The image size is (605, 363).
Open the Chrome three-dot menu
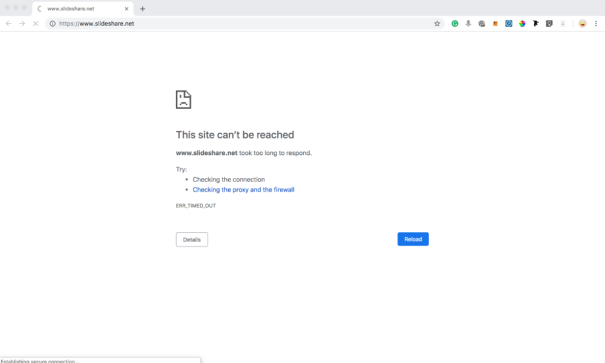tap(596, 24)
